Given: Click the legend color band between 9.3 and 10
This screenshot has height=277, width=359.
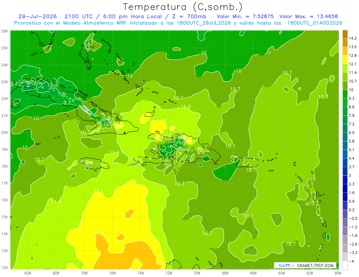Looking at the screenshot, I should click(345, 94).
